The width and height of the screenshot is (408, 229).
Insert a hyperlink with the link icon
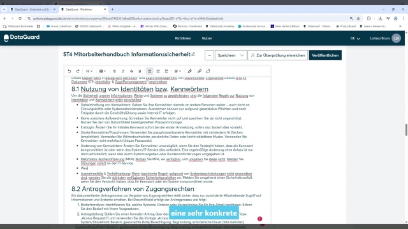coord(200,71)
